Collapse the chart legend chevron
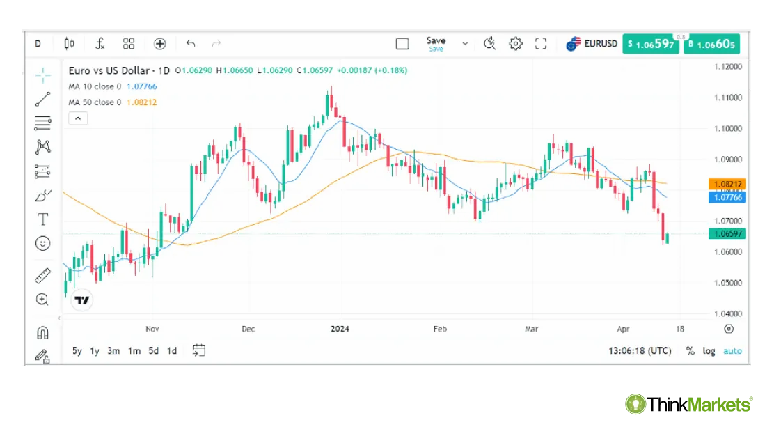 click(x=78, y=118)
